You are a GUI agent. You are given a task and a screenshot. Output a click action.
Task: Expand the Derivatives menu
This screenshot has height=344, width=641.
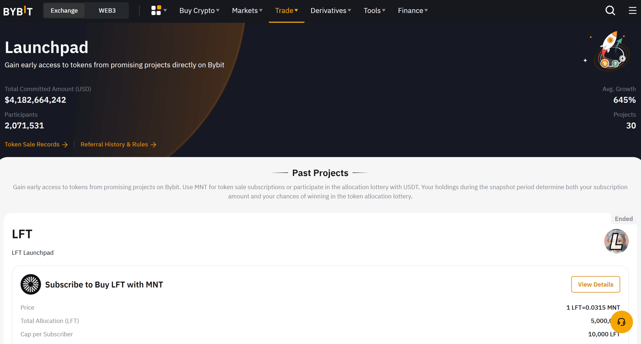[x=331, y=10]
